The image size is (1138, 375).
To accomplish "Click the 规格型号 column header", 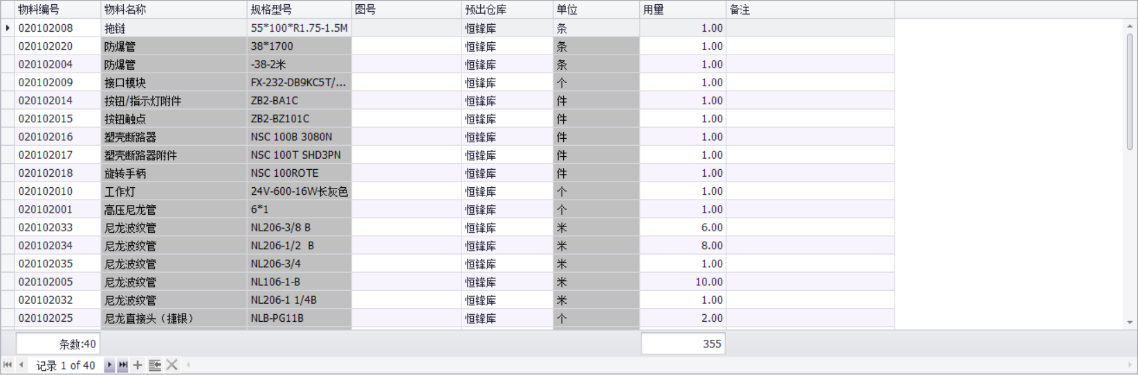I will click(x=299, y=10).
